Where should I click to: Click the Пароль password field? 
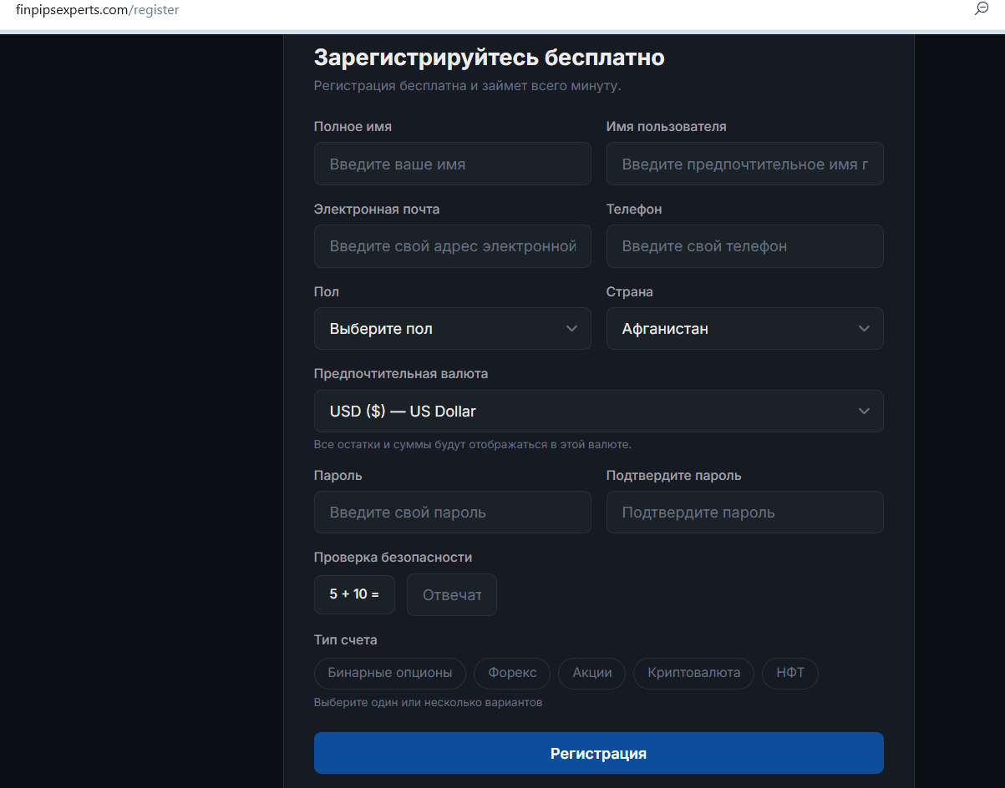click(452, 512)
